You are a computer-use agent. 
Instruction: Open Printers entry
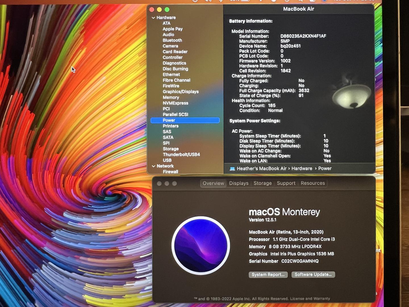(170, 126)
